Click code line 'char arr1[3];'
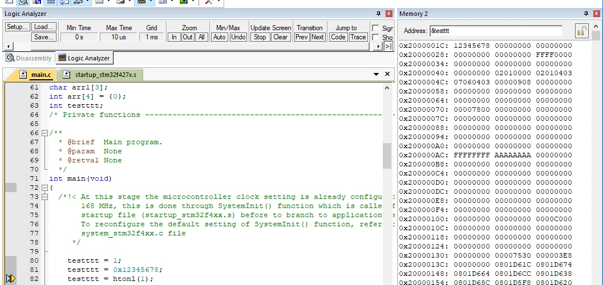The width and height of the screenshot is (603, 285). (x=79, y=88)
